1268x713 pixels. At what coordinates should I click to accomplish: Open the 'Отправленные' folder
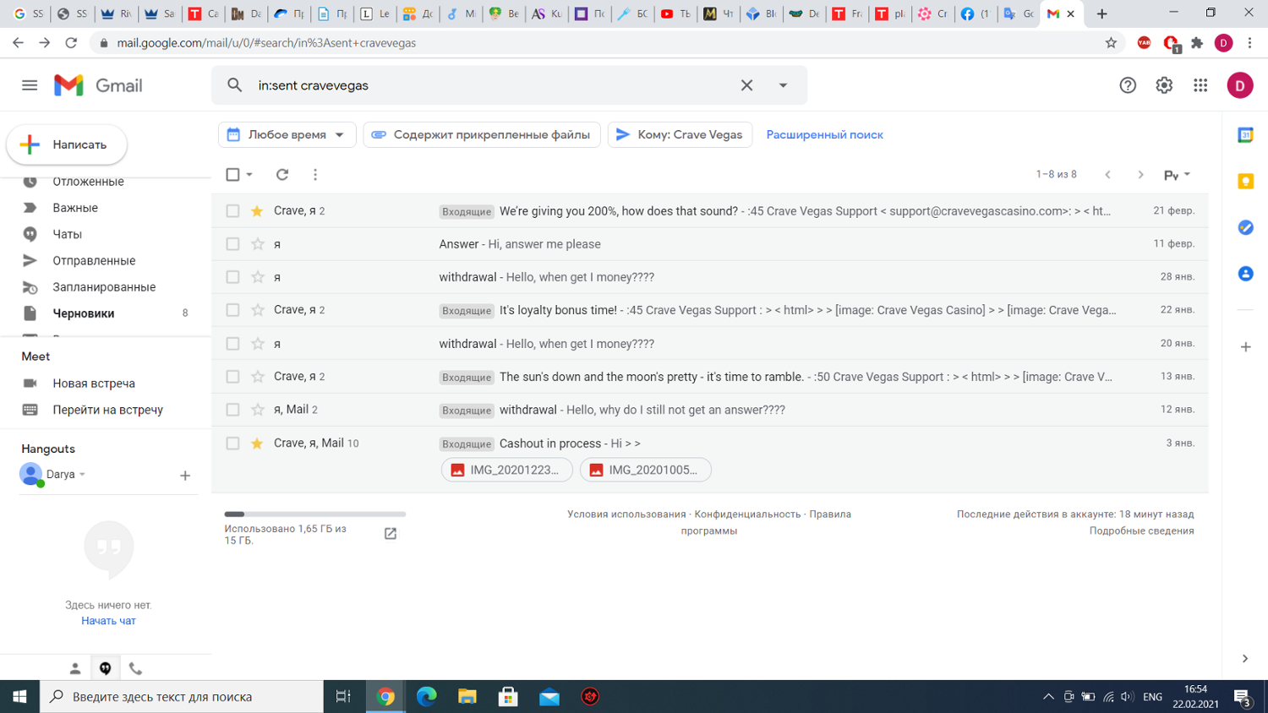tap(94, 261)
